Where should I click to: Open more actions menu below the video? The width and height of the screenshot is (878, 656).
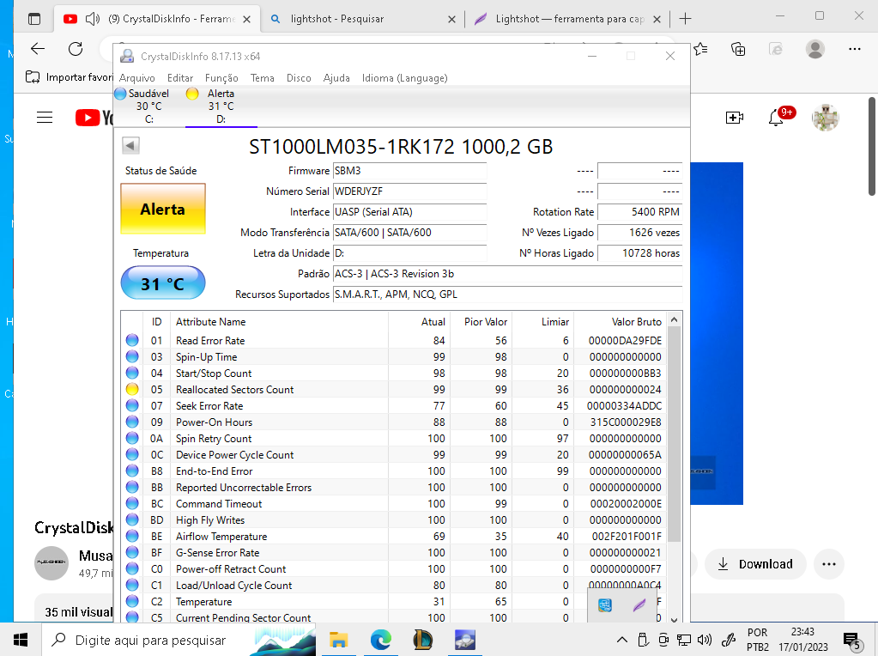pos(829,564)
